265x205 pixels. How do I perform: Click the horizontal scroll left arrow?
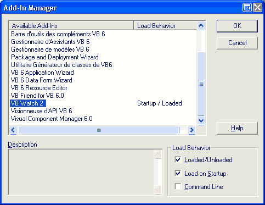(x=13, y=130)
